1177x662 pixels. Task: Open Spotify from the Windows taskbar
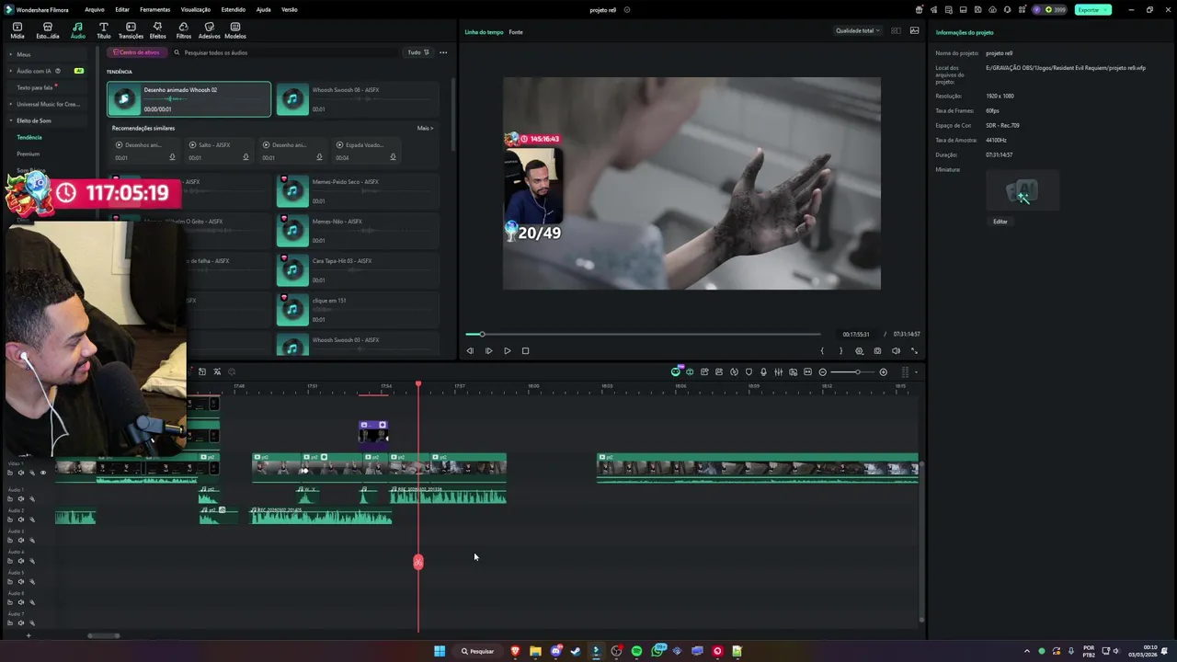pos(636,651)
